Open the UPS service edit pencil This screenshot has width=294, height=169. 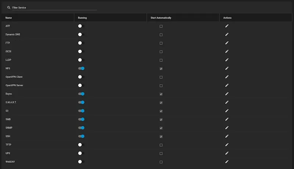point(227,153)
